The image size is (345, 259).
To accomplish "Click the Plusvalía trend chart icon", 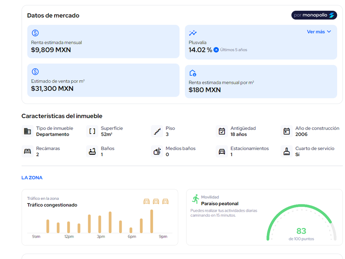I will [193, 33].
